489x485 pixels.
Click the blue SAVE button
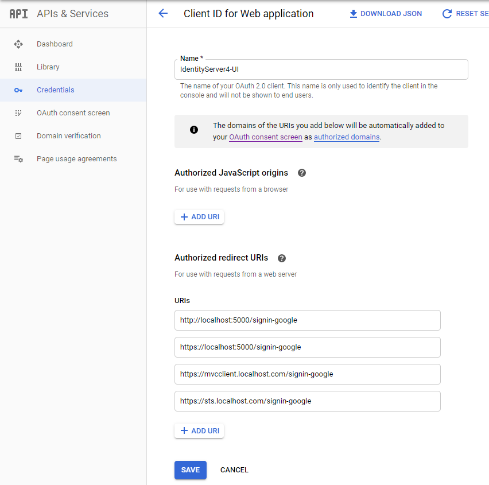click(x=191, y=470)
